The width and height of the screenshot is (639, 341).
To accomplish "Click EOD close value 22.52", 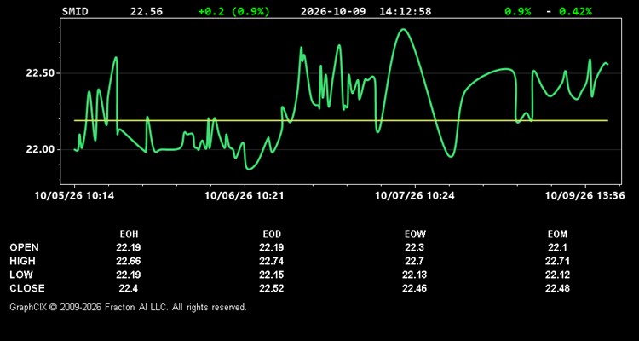I will pos(272,288).
